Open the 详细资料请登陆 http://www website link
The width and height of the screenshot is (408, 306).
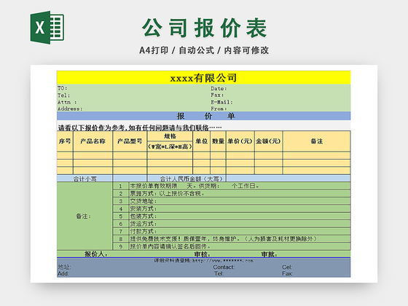[x=203, y=261]
